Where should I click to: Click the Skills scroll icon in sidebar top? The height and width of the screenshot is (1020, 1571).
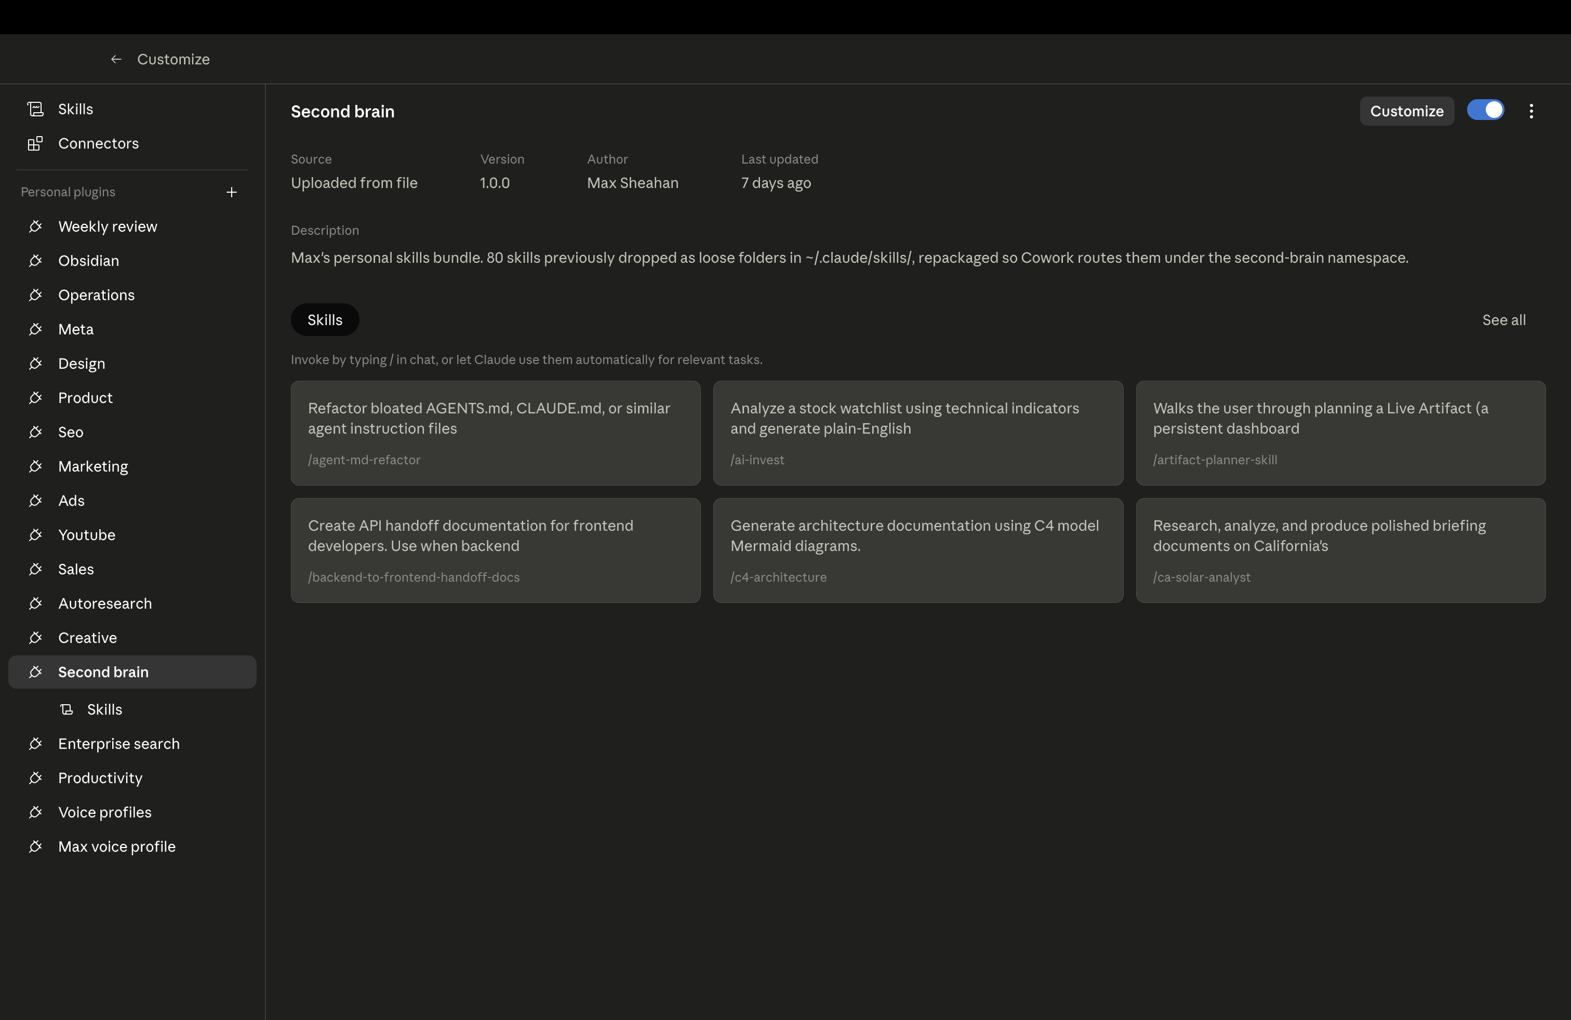tap(36, 109)
